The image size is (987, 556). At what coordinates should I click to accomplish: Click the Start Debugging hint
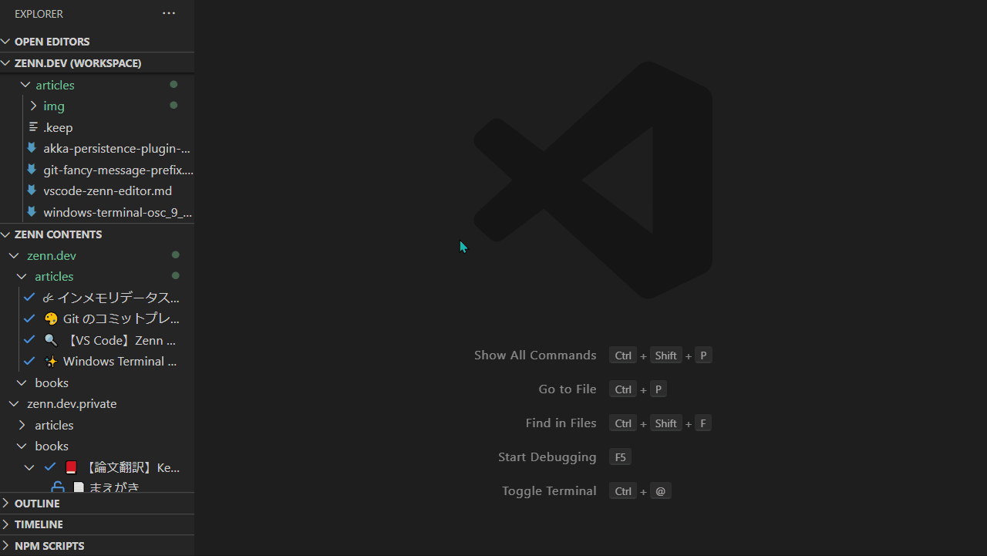(x=547, y=457)
